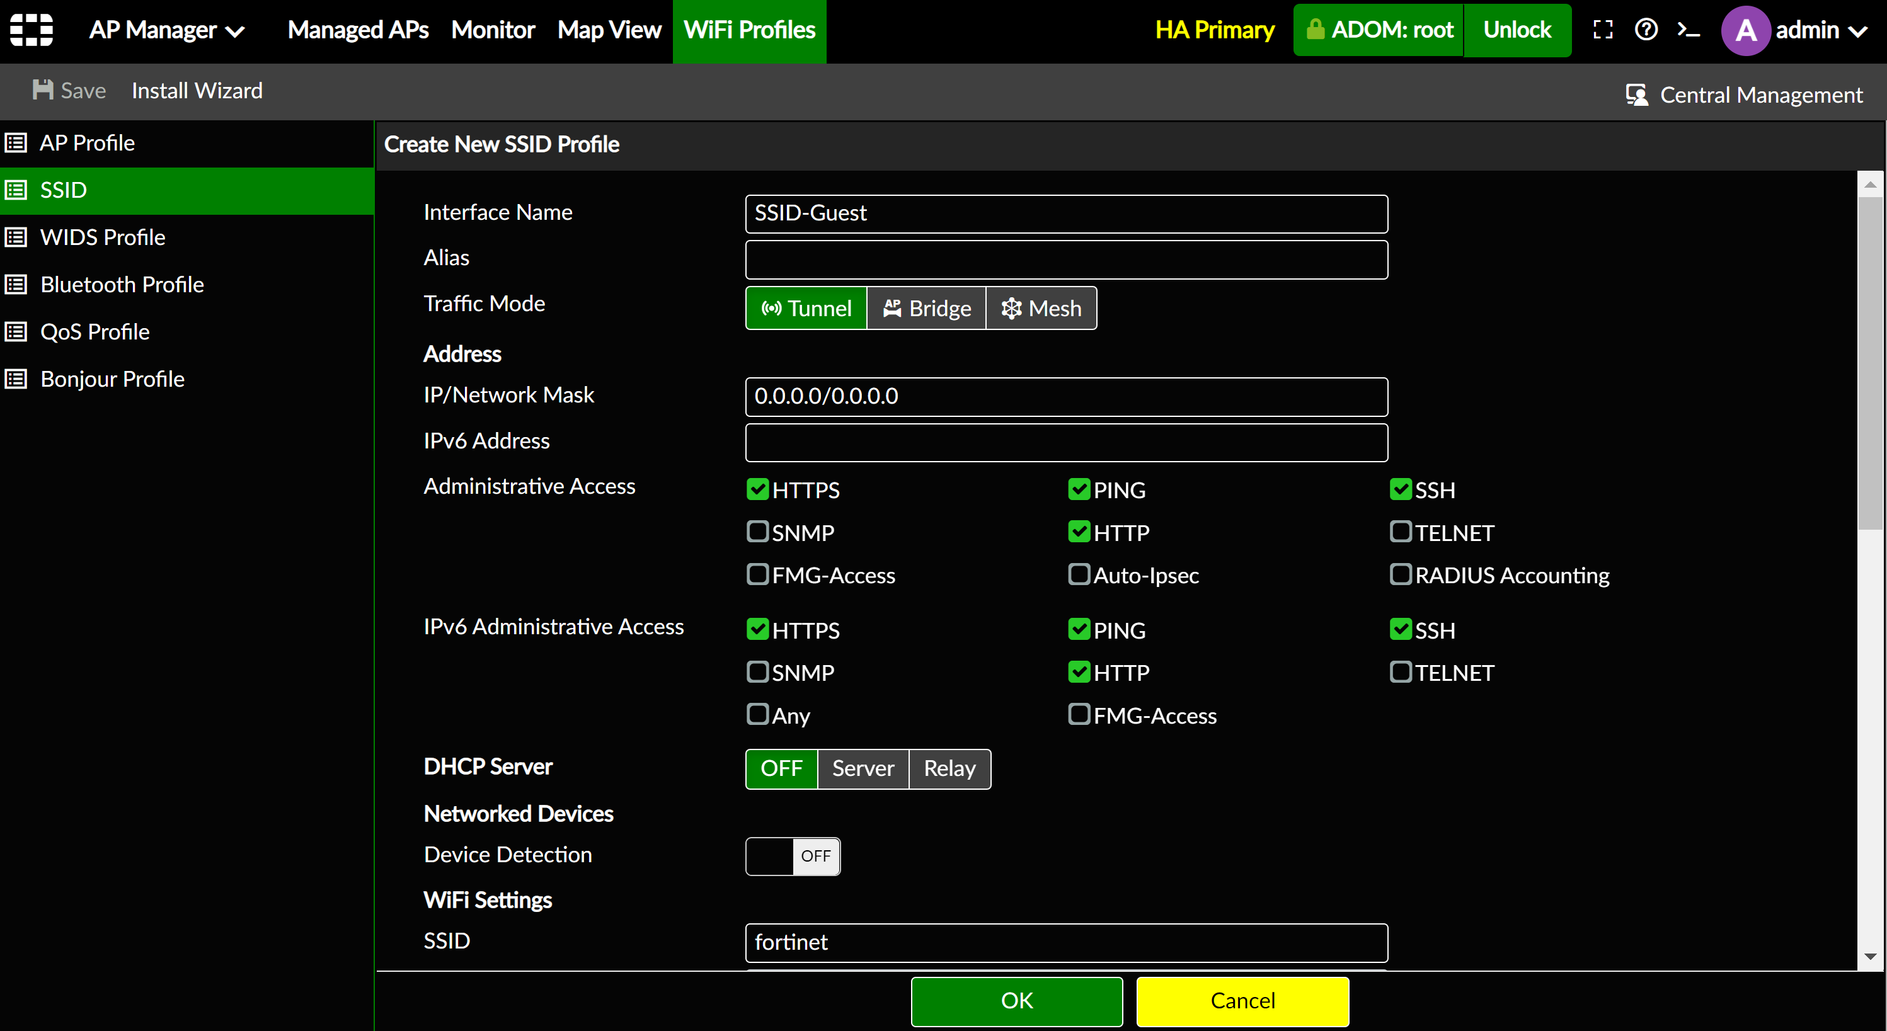Uncheck SSH under Administrative Access
Image resolution: width=1887 pixels, height=1031 pixels.
coord(1401,489)
